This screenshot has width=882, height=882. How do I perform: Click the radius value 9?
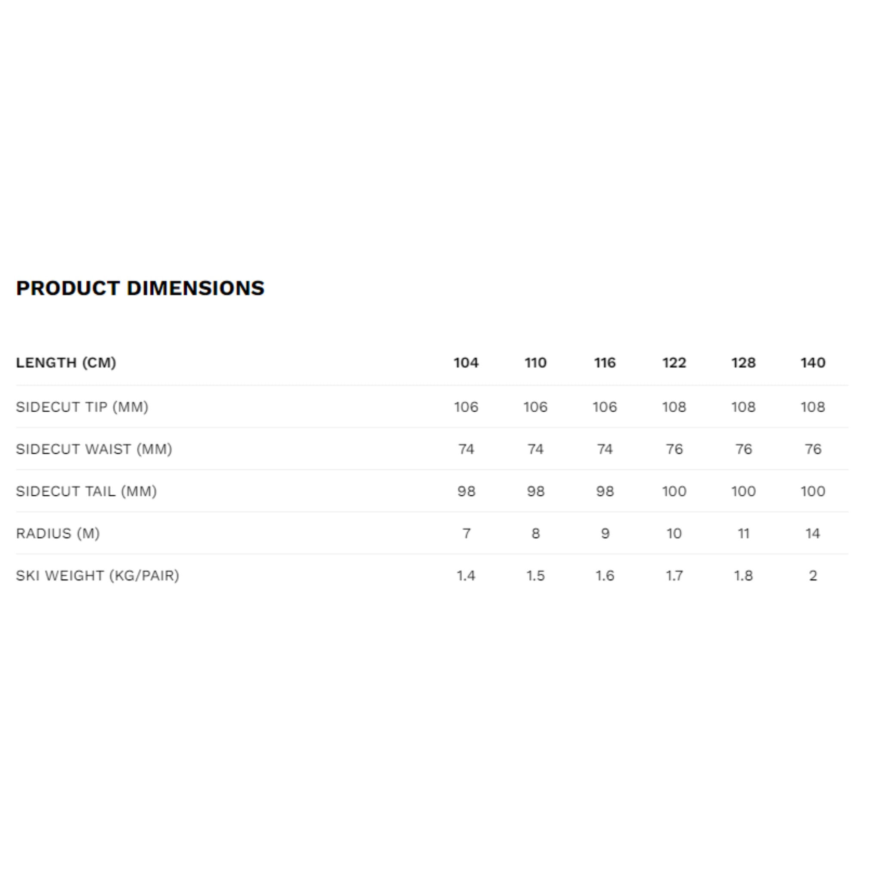point(604,533)
